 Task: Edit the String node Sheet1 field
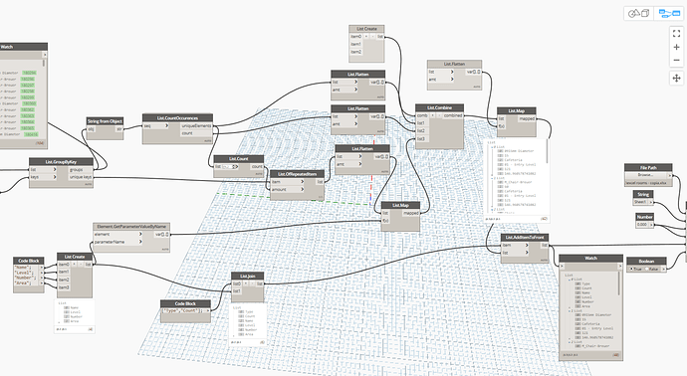[x=640, y=202]
